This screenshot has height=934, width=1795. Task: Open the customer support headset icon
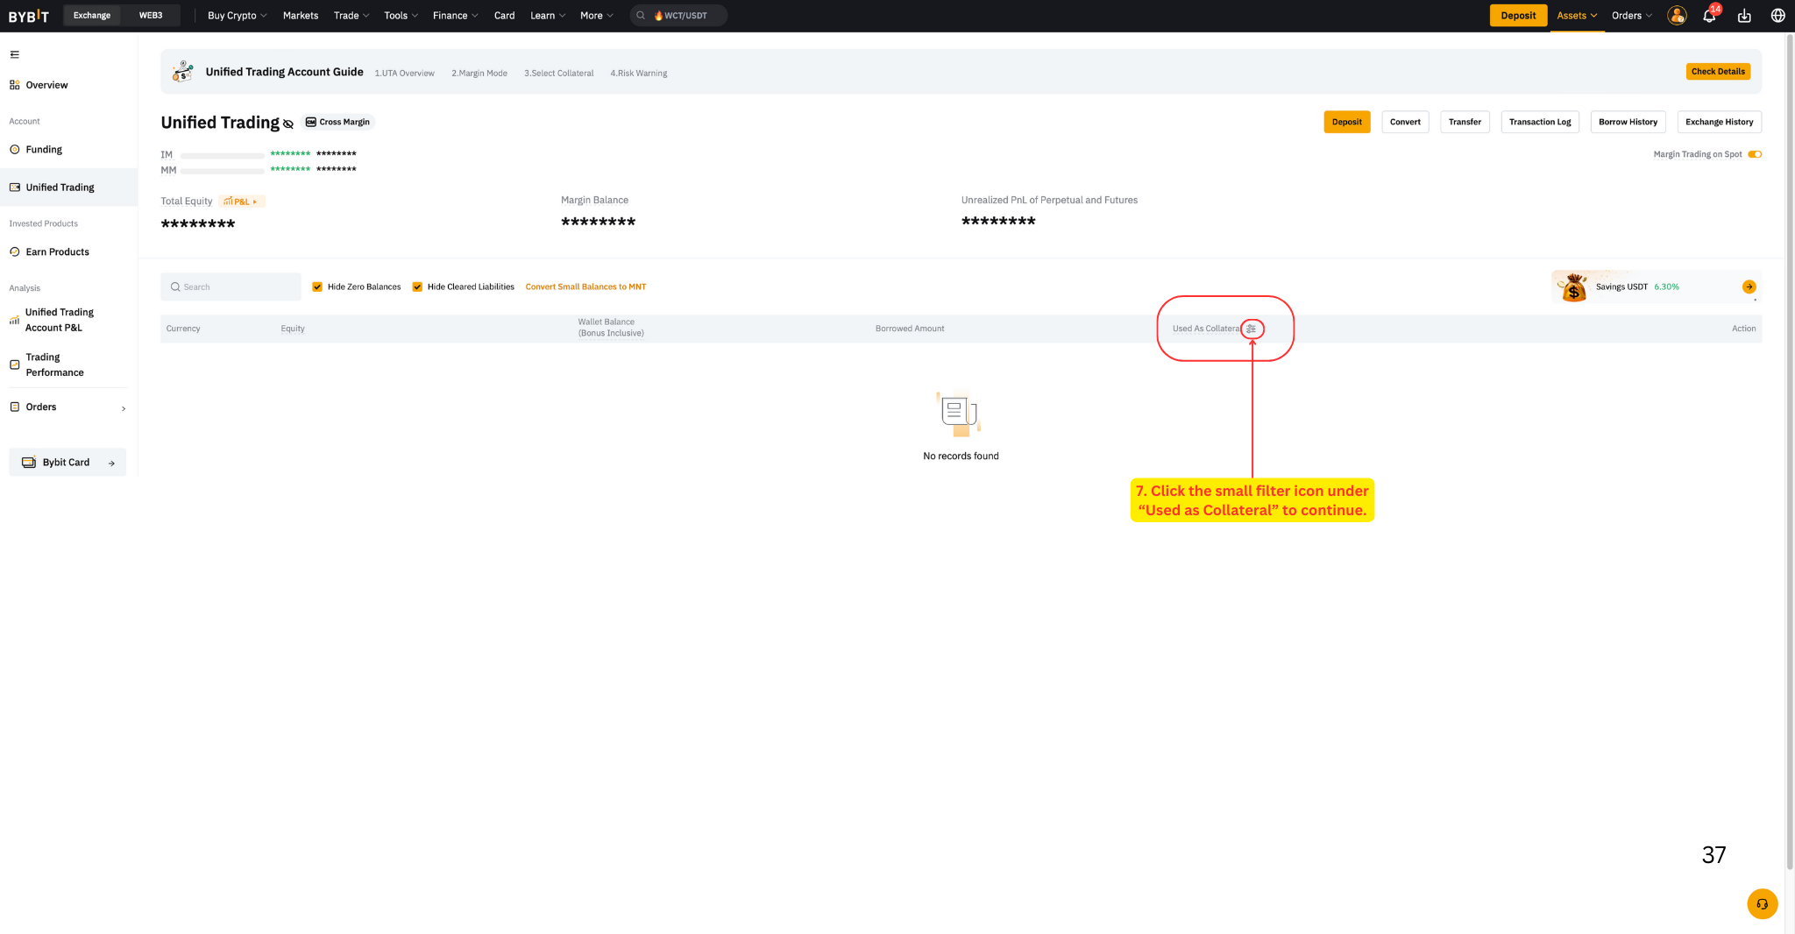click(x=1763, y=904)
